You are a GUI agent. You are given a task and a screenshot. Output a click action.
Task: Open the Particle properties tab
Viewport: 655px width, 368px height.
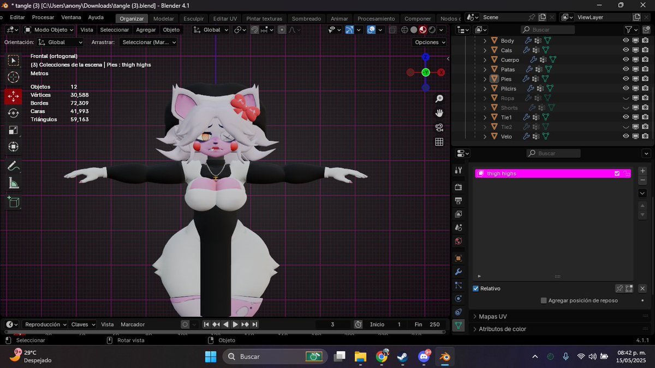(x=458, y=285)
